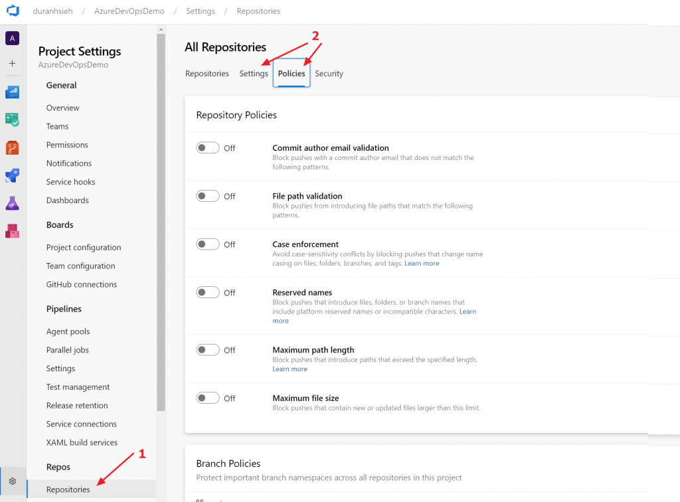Enable the Reserved names policy switch
Screen dimensions: 680x502
[208, 292]
